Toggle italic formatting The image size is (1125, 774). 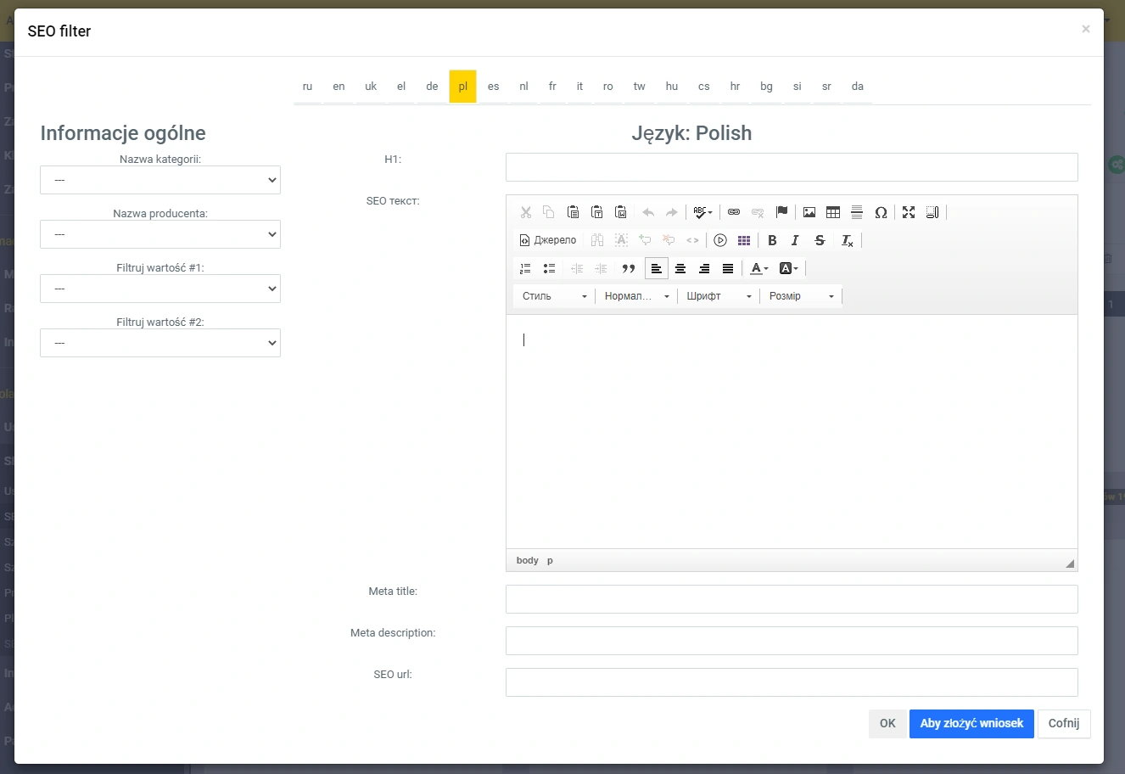[x=795, y=240]
